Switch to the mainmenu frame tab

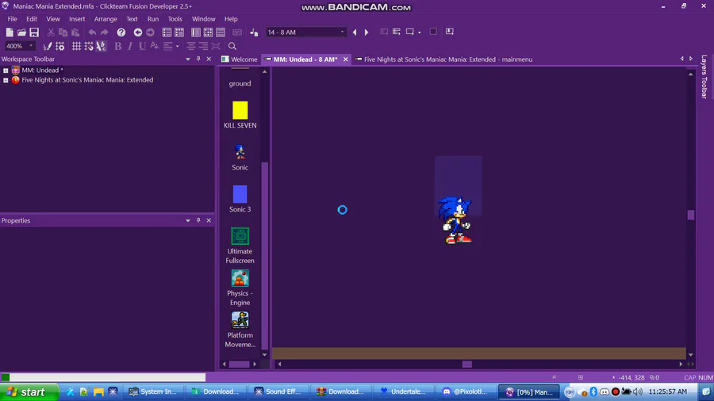(x=444, y=59)
